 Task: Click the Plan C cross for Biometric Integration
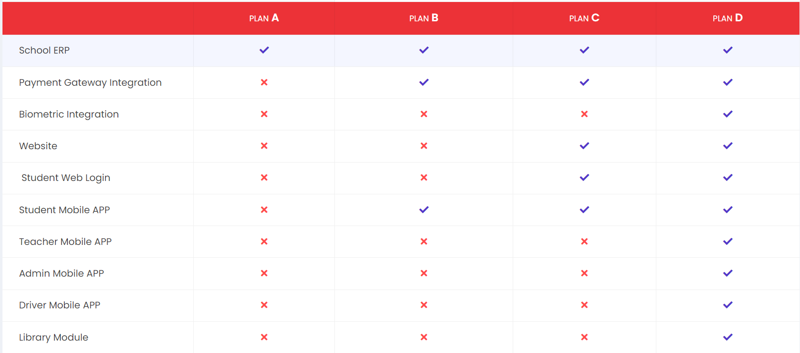584,114
